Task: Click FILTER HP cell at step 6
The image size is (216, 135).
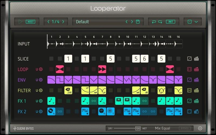Action: 94,90
